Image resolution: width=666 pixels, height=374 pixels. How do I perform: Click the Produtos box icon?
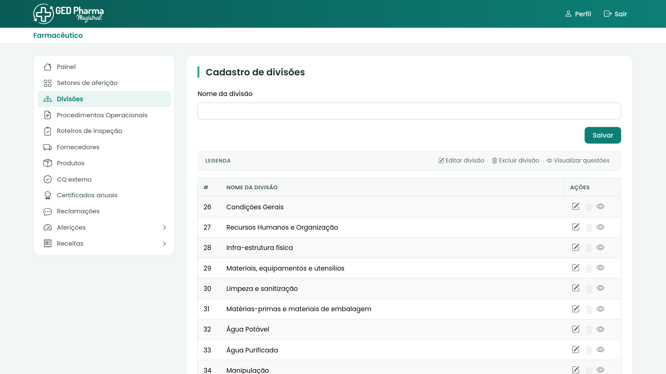[47, 163]
